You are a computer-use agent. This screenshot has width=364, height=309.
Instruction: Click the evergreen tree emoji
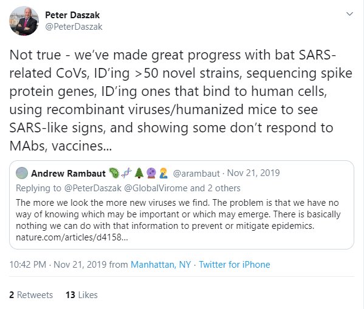139,173
